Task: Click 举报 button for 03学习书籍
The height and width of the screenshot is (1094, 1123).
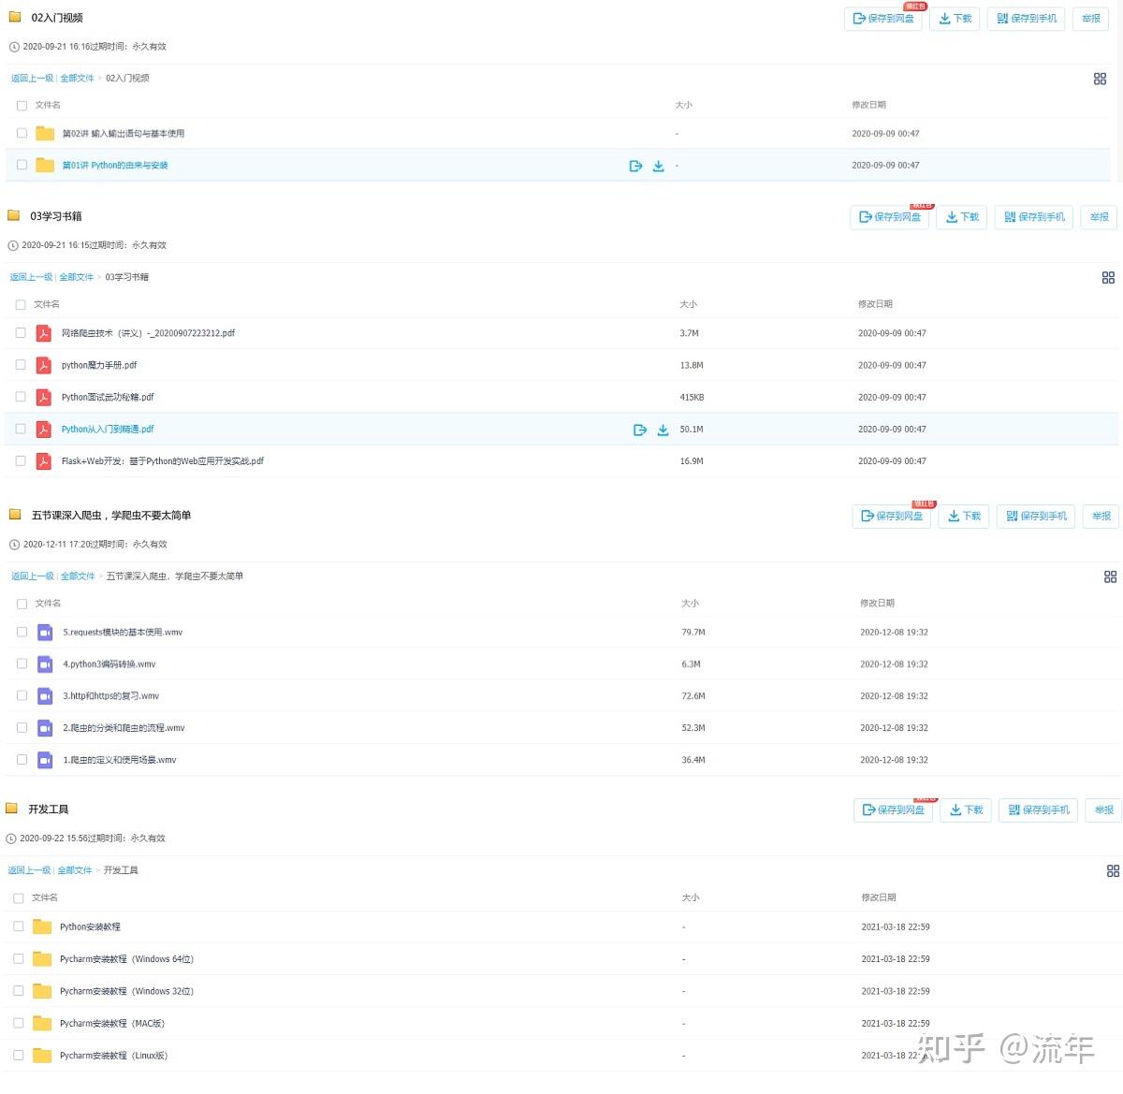Action: 1099,217
